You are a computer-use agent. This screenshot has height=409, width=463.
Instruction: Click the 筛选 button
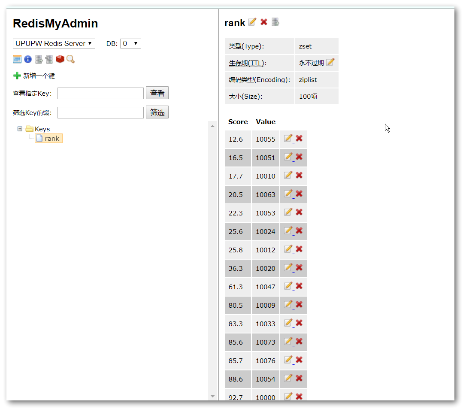click(157, 112)
